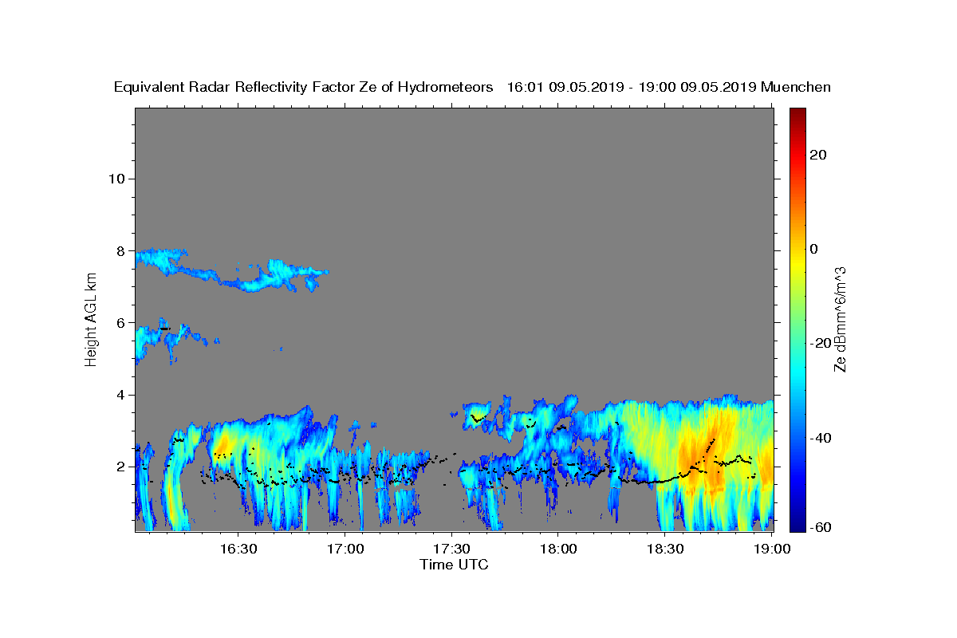957x638 pixels.
Task: Click the height tick label 2
Action: tap(120, 467)
